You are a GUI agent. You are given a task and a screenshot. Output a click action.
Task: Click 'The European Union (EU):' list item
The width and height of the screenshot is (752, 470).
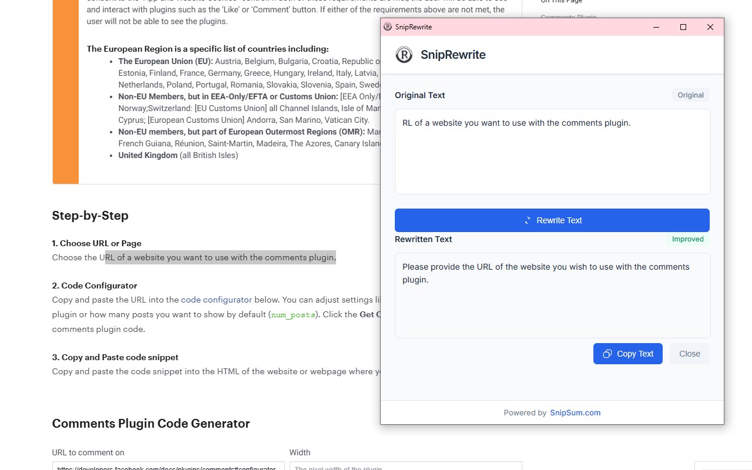click(249, 73)
